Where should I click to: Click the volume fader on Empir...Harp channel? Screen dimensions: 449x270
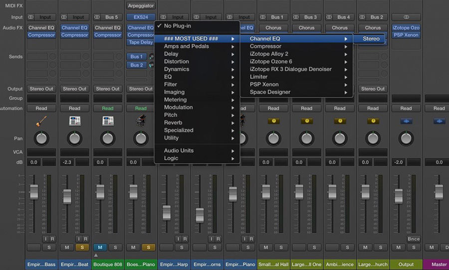(x=167, y=213)
